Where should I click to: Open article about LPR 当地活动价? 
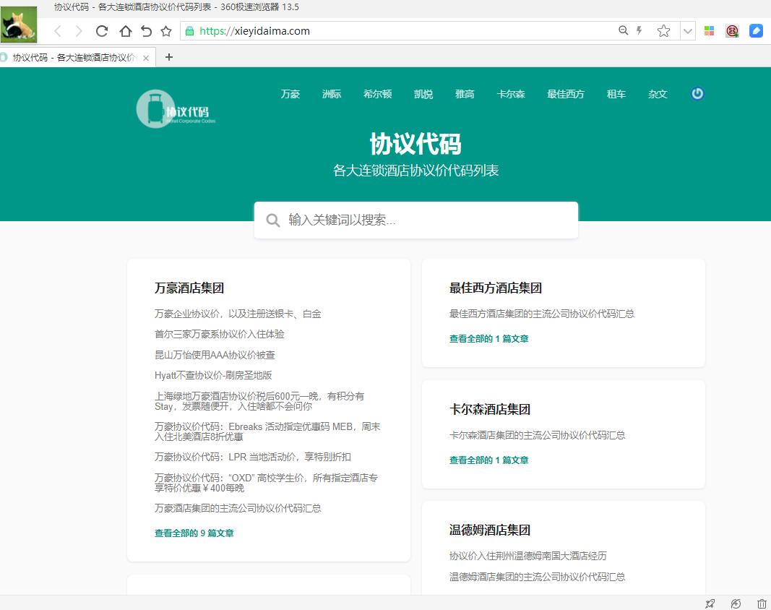[x=253, y=457]
